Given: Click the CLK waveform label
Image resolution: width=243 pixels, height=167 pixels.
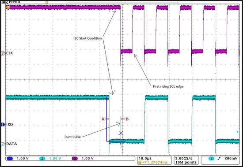Looking at the screenshot, I should click(9, 53).
